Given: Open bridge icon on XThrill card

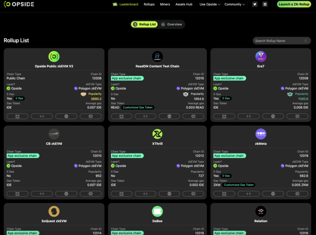Looking at the screenshot, I should pyautogui.click(x=145, y=194).
